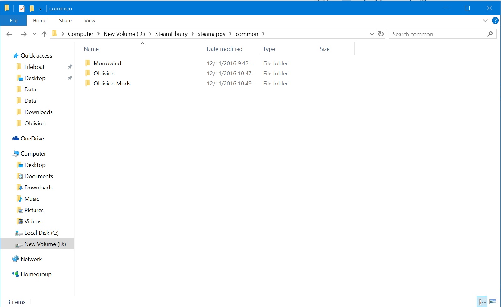The image size is (501, 307).
Task: Expand the chevron after common in breadcrumb
Action: click(x=263, y=34)
